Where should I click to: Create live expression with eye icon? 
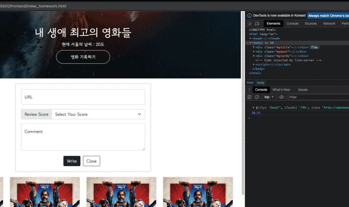click(281, 97)
